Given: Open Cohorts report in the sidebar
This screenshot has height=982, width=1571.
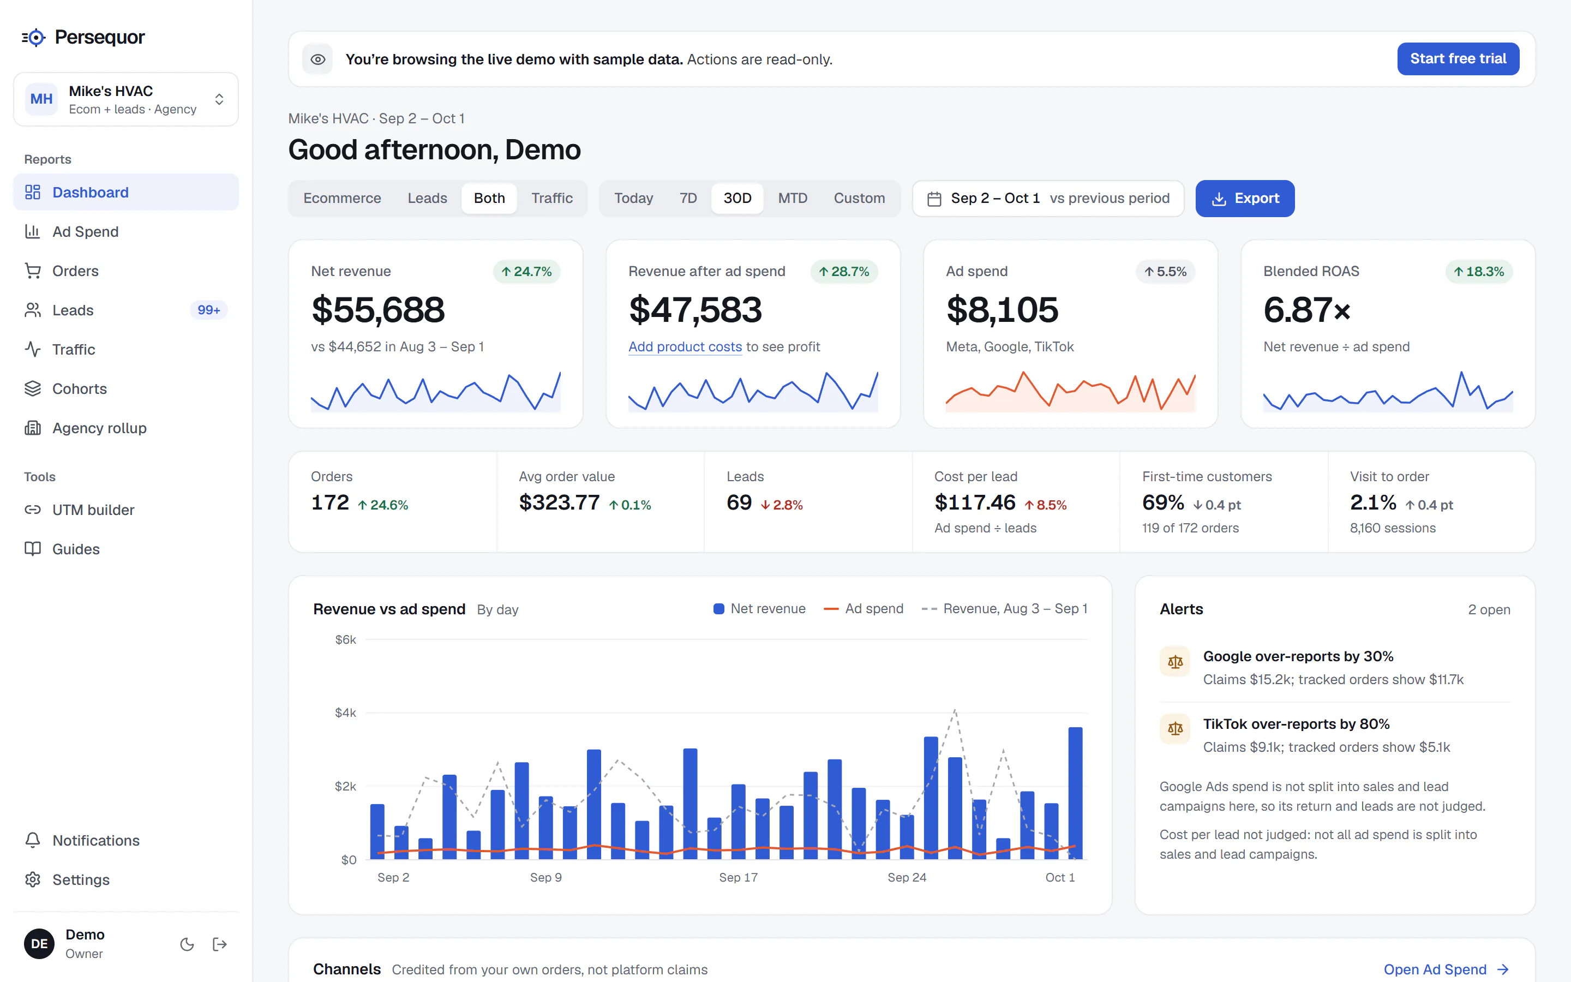Looking at the screenshot, I should click(126, 388).
